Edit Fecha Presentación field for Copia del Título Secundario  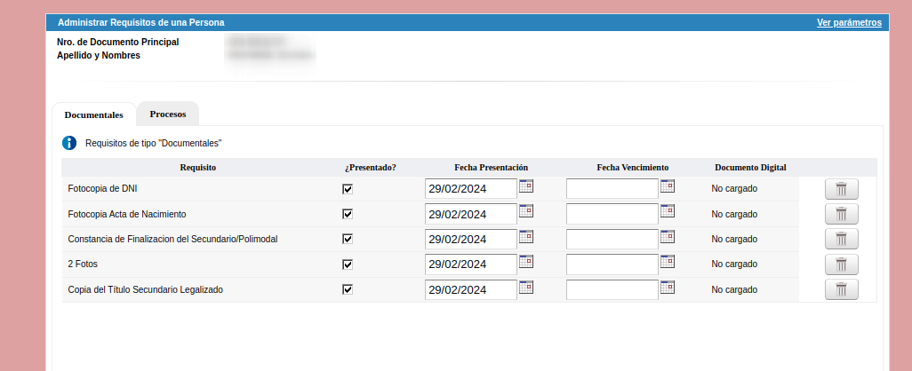pyautogui.click(x=471, y=289)
